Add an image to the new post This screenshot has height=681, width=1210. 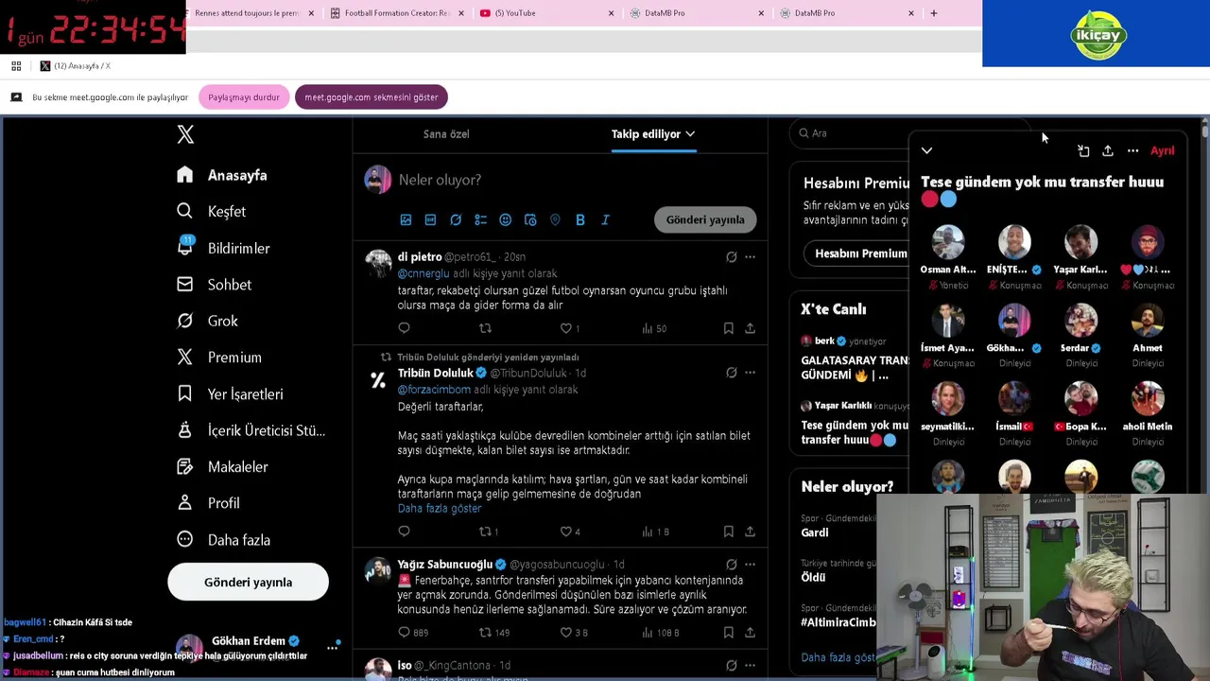[x=406, y=219]
